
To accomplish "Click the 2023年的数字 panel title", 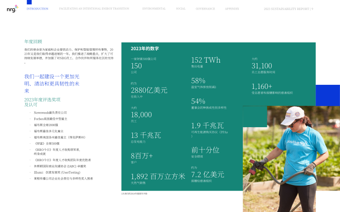I will pos(145,48).
